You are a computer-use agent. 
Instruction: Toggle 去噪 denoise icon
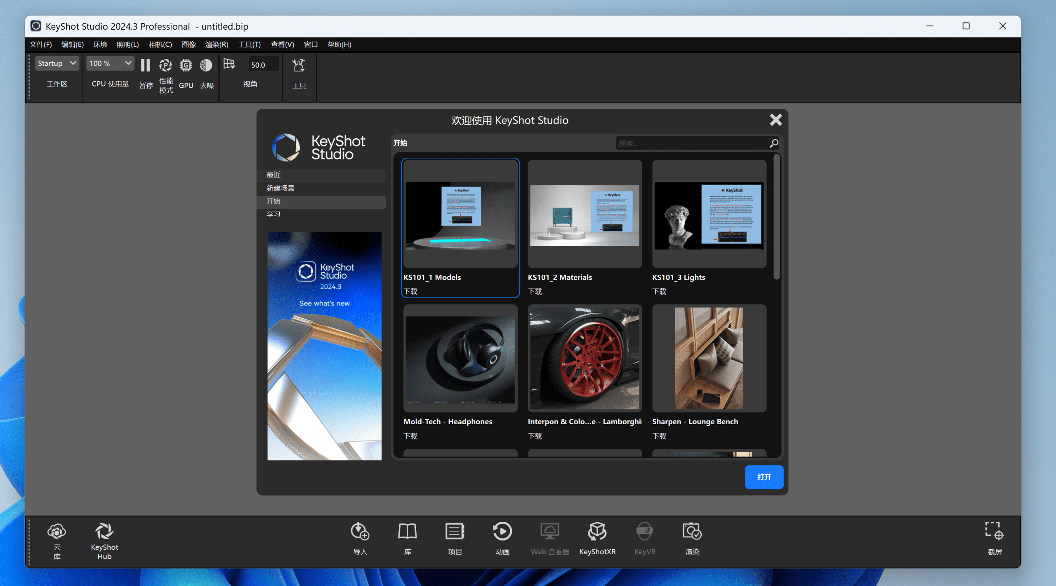pos(206,65)
